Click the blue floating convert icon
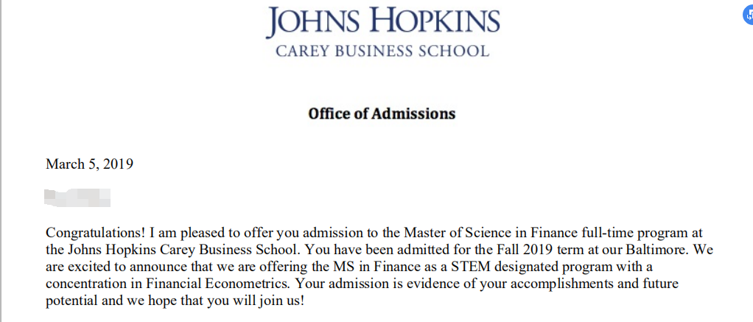The width and height of the screenshot is (753, 322). point(749,15)
